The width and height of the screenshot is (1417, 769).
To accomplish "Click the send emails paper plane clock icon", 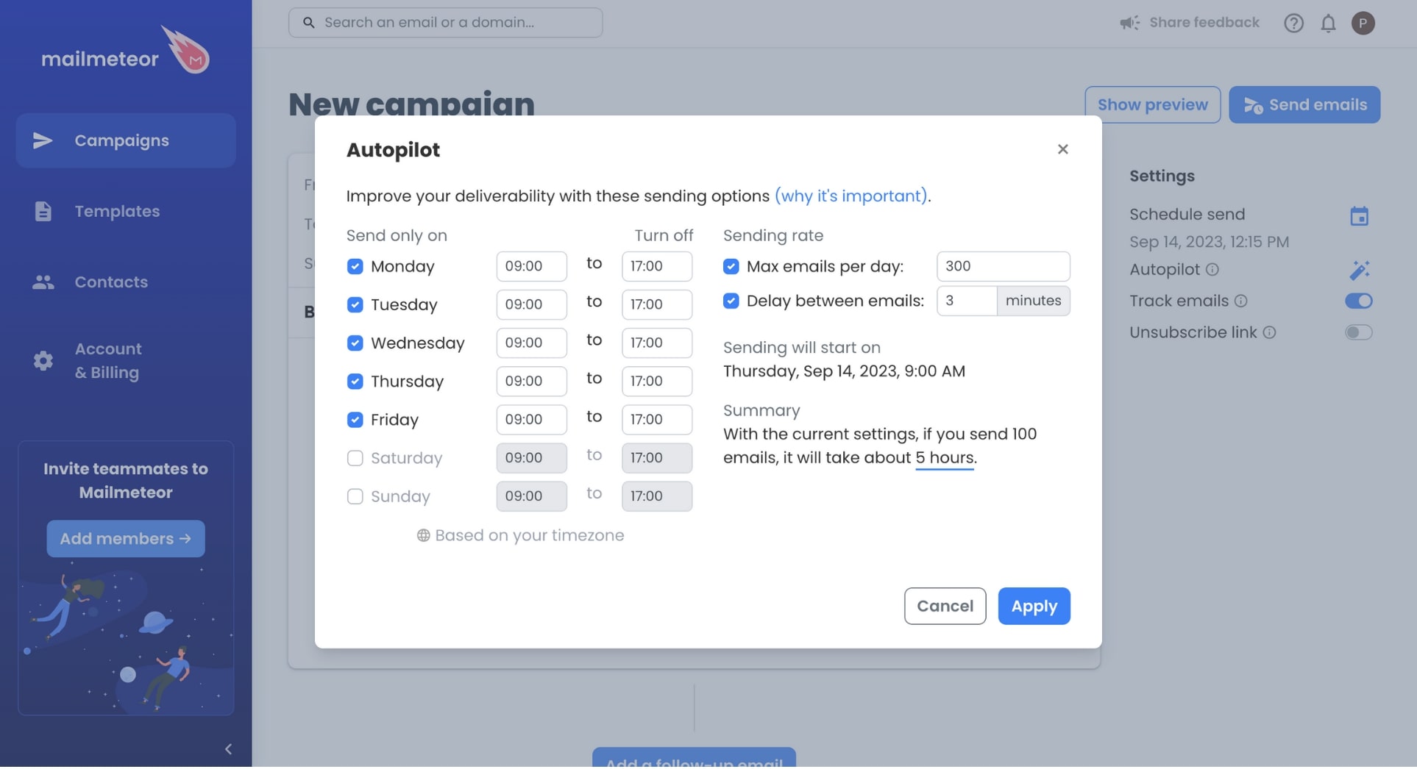I will 1253,105.
